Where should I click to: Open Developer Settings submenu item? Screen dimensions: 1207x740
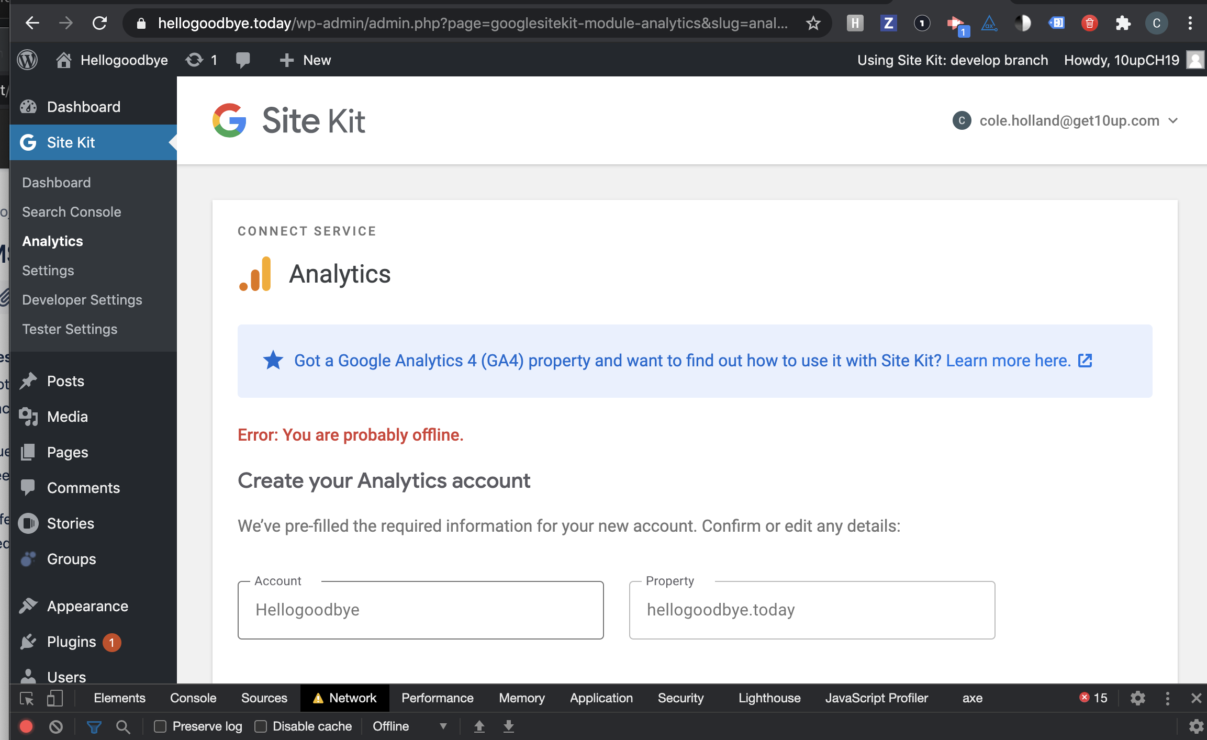pyautogui.click(x=82, y=300)
